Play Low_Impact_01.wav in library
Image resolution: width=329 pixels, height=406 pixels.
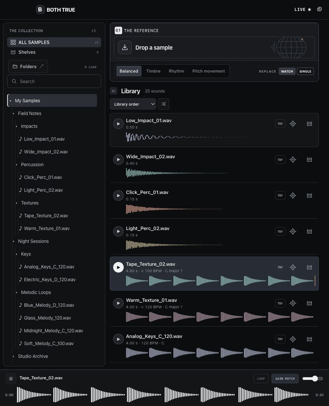pos(118,124)
